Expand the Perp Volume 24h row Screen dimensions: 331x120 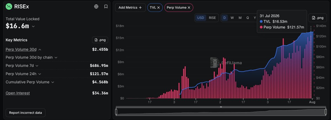point(39,74)
